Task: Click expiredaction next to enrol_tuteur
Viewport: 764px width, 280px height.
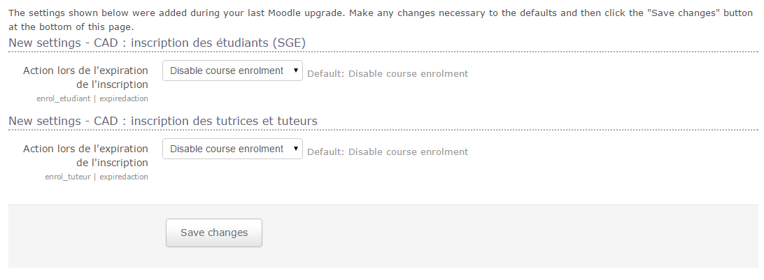Action: pos(124,177)
